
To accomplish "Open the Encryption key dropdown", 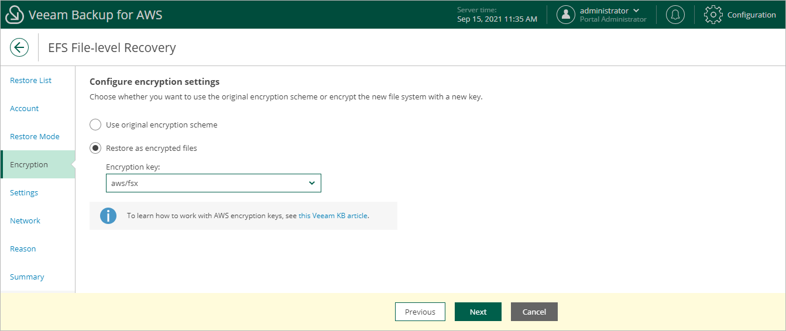I will pos(214,183).
